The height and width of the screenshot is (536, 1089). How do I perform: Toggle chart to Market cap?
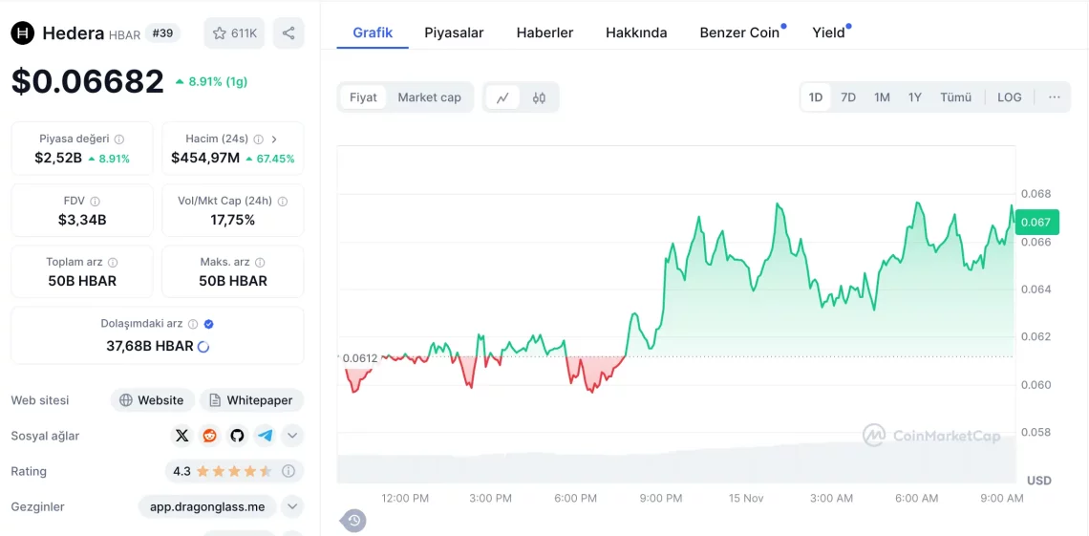429,97
